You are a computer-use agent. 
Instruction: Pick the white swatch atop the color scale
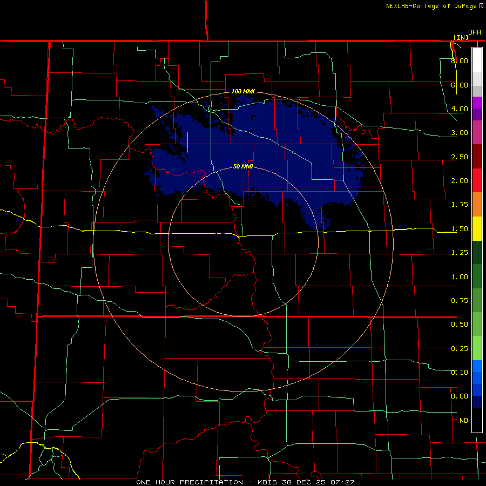pyautogui.click(x=477, y=60)
